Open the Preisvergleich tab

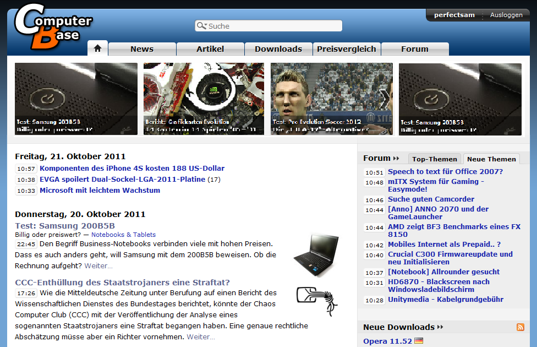tap(347, 49)
